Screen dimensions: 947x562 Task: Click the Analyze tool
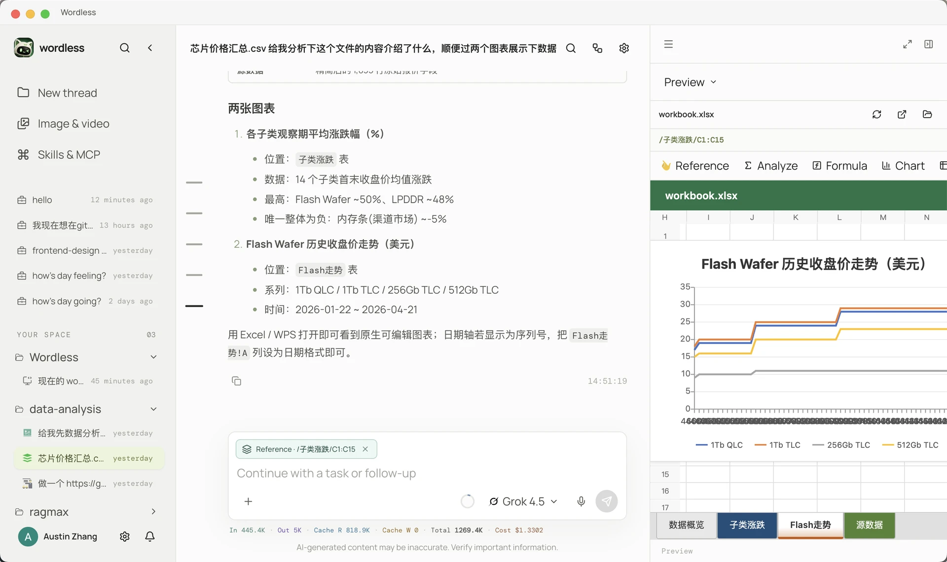point(770,166)
